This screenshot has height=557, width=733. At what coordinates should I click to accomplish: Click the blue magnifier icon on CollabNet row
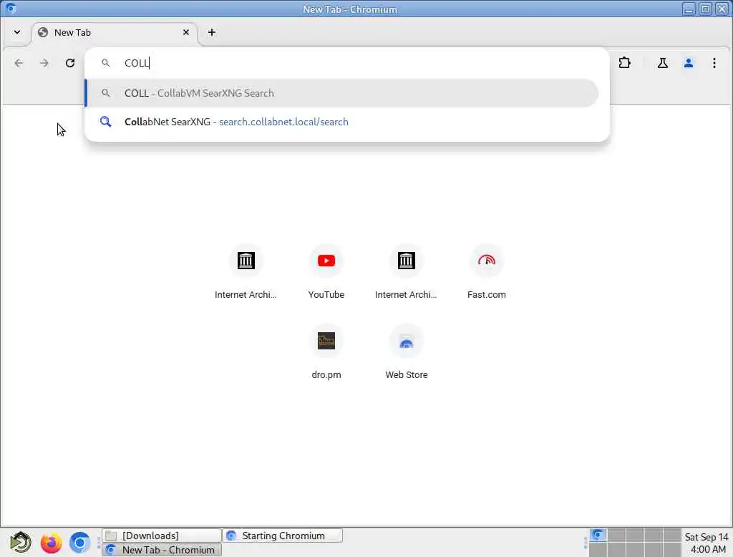click(x=106, y=122)
